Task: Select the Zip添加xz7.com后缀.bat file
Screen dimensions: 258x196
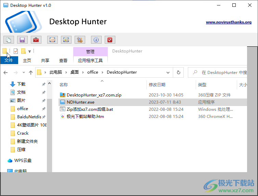Action: coord(90,109)
